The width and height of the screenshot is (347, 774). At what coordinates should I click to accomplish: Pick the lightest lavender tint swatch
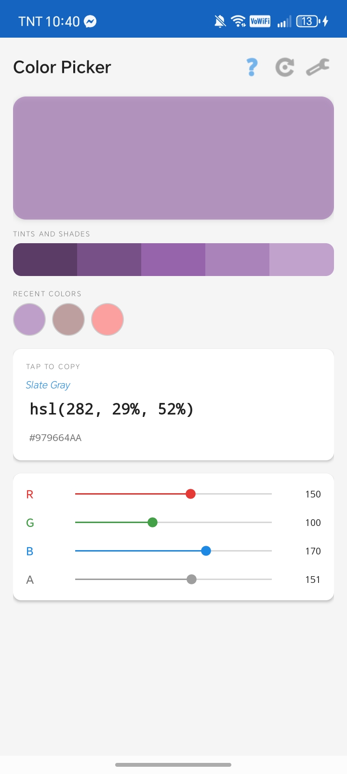click(302, 260)
